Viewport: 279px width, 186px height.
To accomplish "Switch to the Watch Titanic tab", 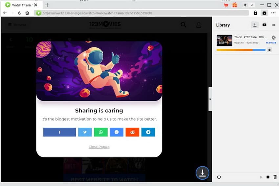I will [x=22, y=5].
